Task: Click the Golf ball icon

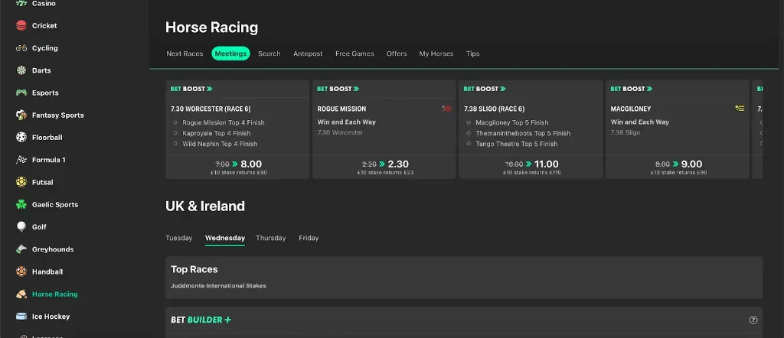Action: click(21, 227)
